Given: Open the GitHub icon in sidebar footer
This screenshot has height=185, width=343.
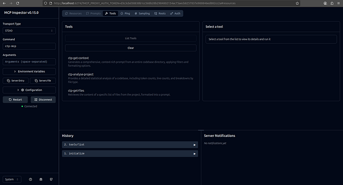Looking at the screenshot, I should (51, 179).
